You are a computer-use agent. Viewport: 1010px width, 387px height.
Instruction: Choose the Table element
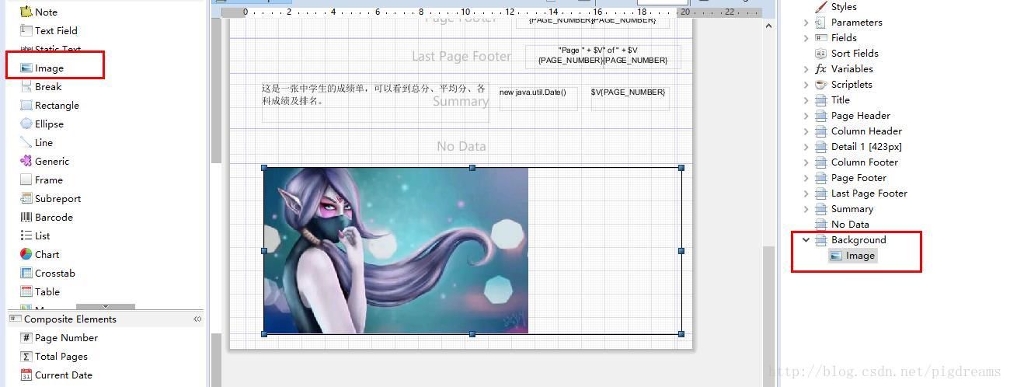click(x=40, y=291)
